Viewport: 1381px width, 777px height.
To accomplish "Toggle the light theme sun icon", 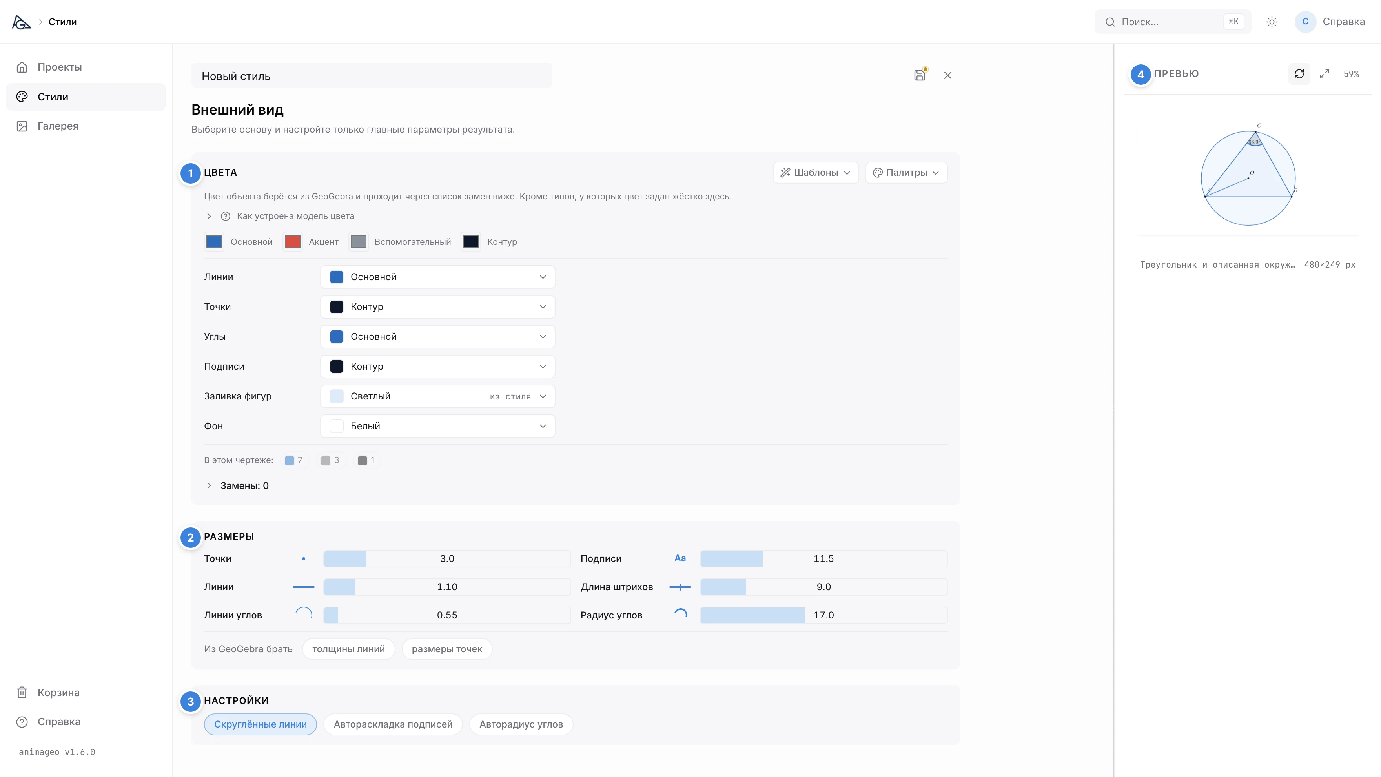I will (x=1272, y=22).
